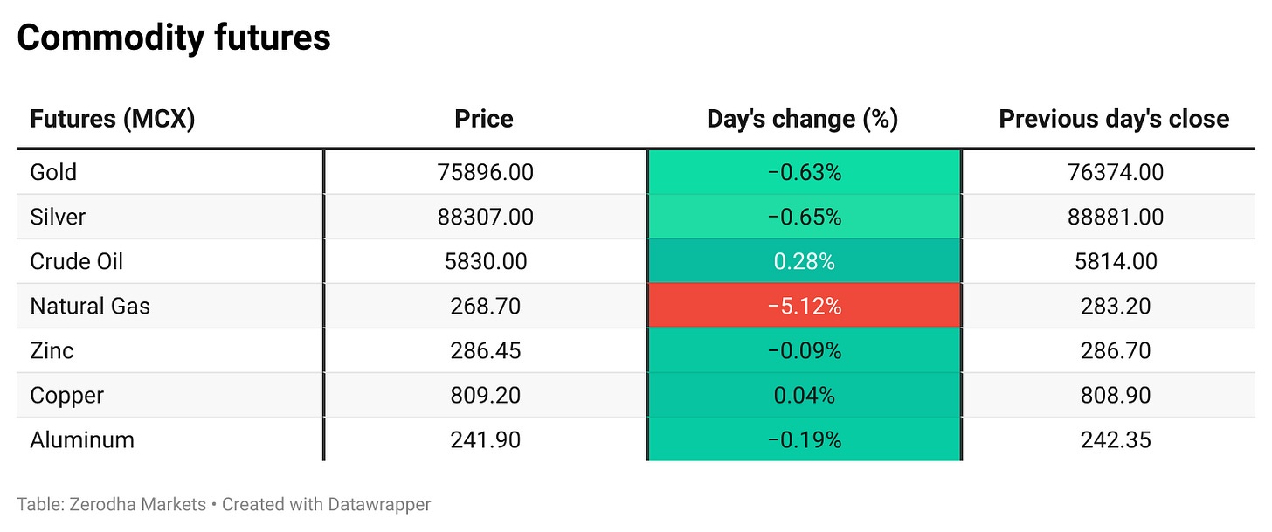The height and width of the screenshot is (532, 1272).
Task: Select the Copper row label
Action: 66,395
